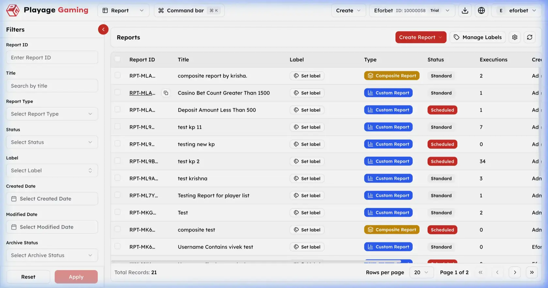Focus the Search by title field
Screen dimensions: 548x288
pyautogui.click(x=52, y=86)
